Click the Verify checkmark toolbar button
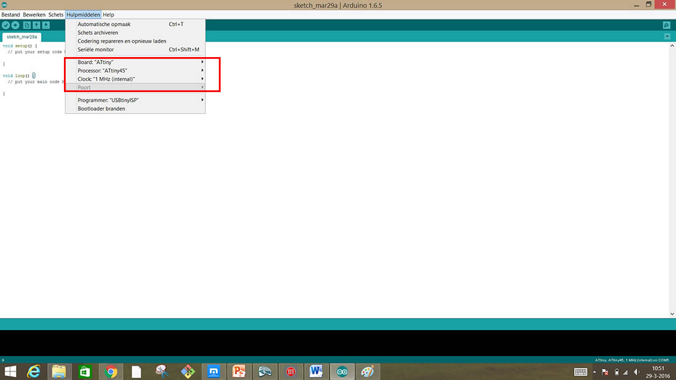This screenshot has width=676, height=380. (x=6, y=25)
